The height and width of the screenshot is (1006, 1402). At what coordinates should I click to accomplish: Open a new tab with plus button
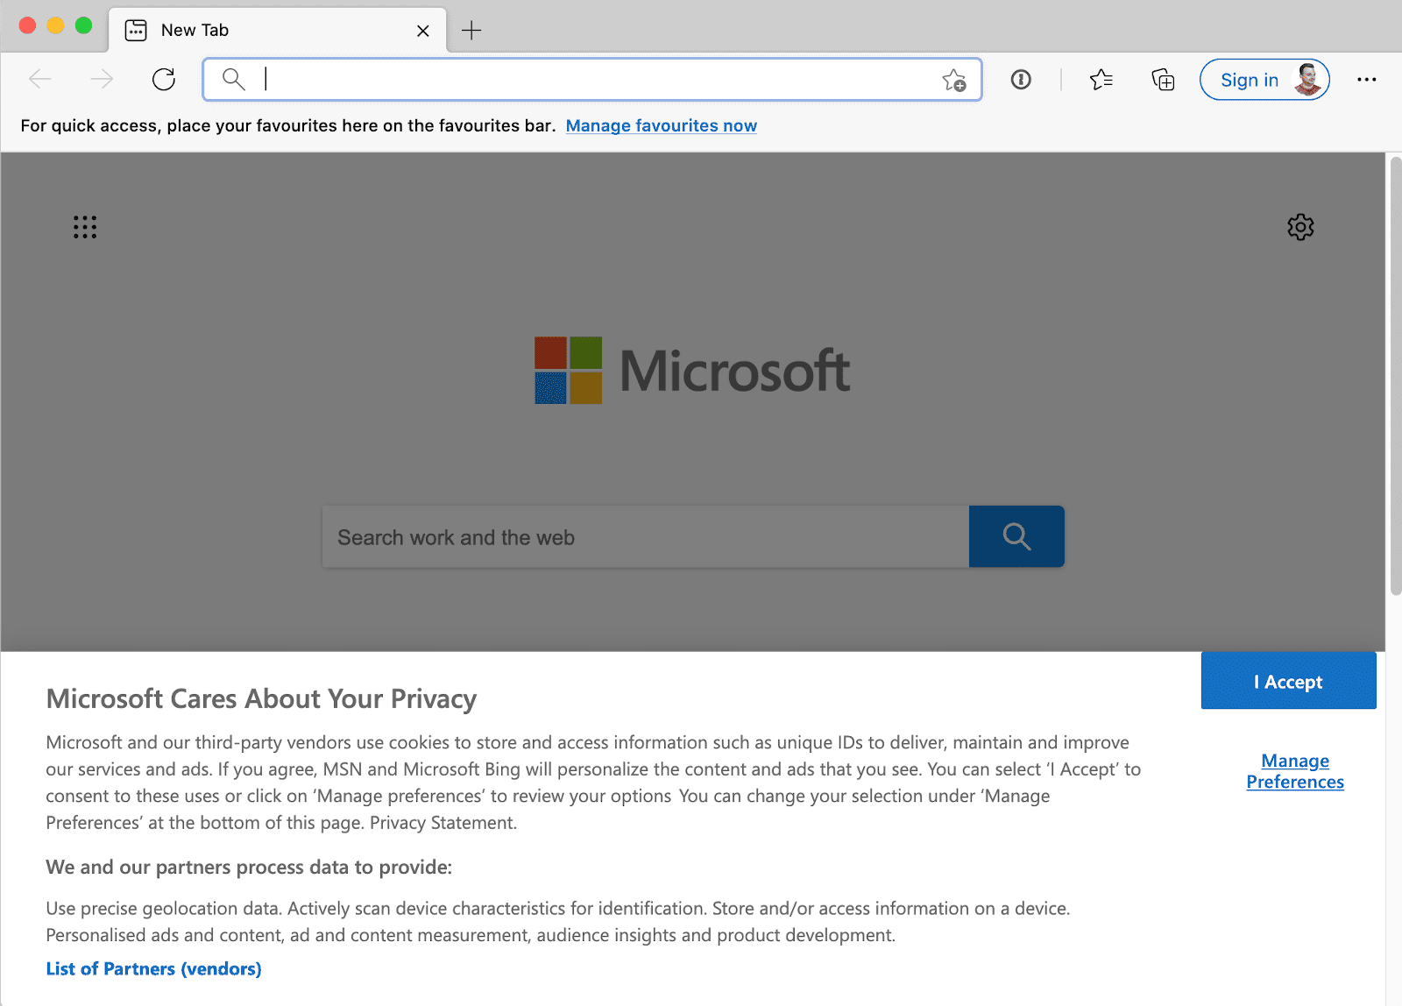click(x=471, y=31)
